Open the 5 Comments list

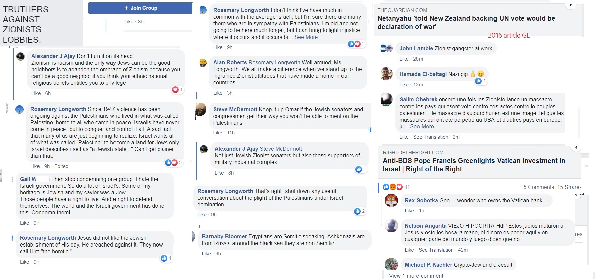pos(539,187)
